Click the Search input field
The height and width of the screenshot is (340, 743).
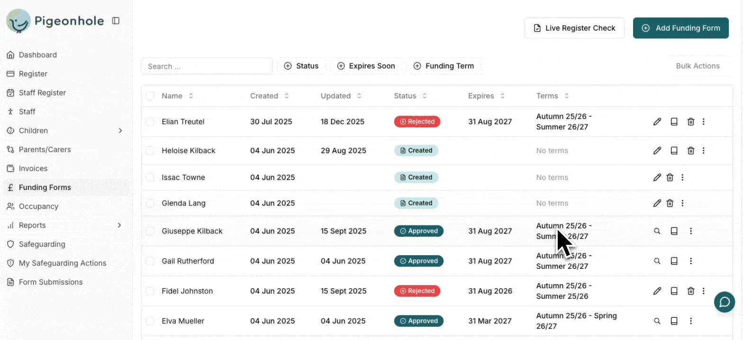[207, 66]
